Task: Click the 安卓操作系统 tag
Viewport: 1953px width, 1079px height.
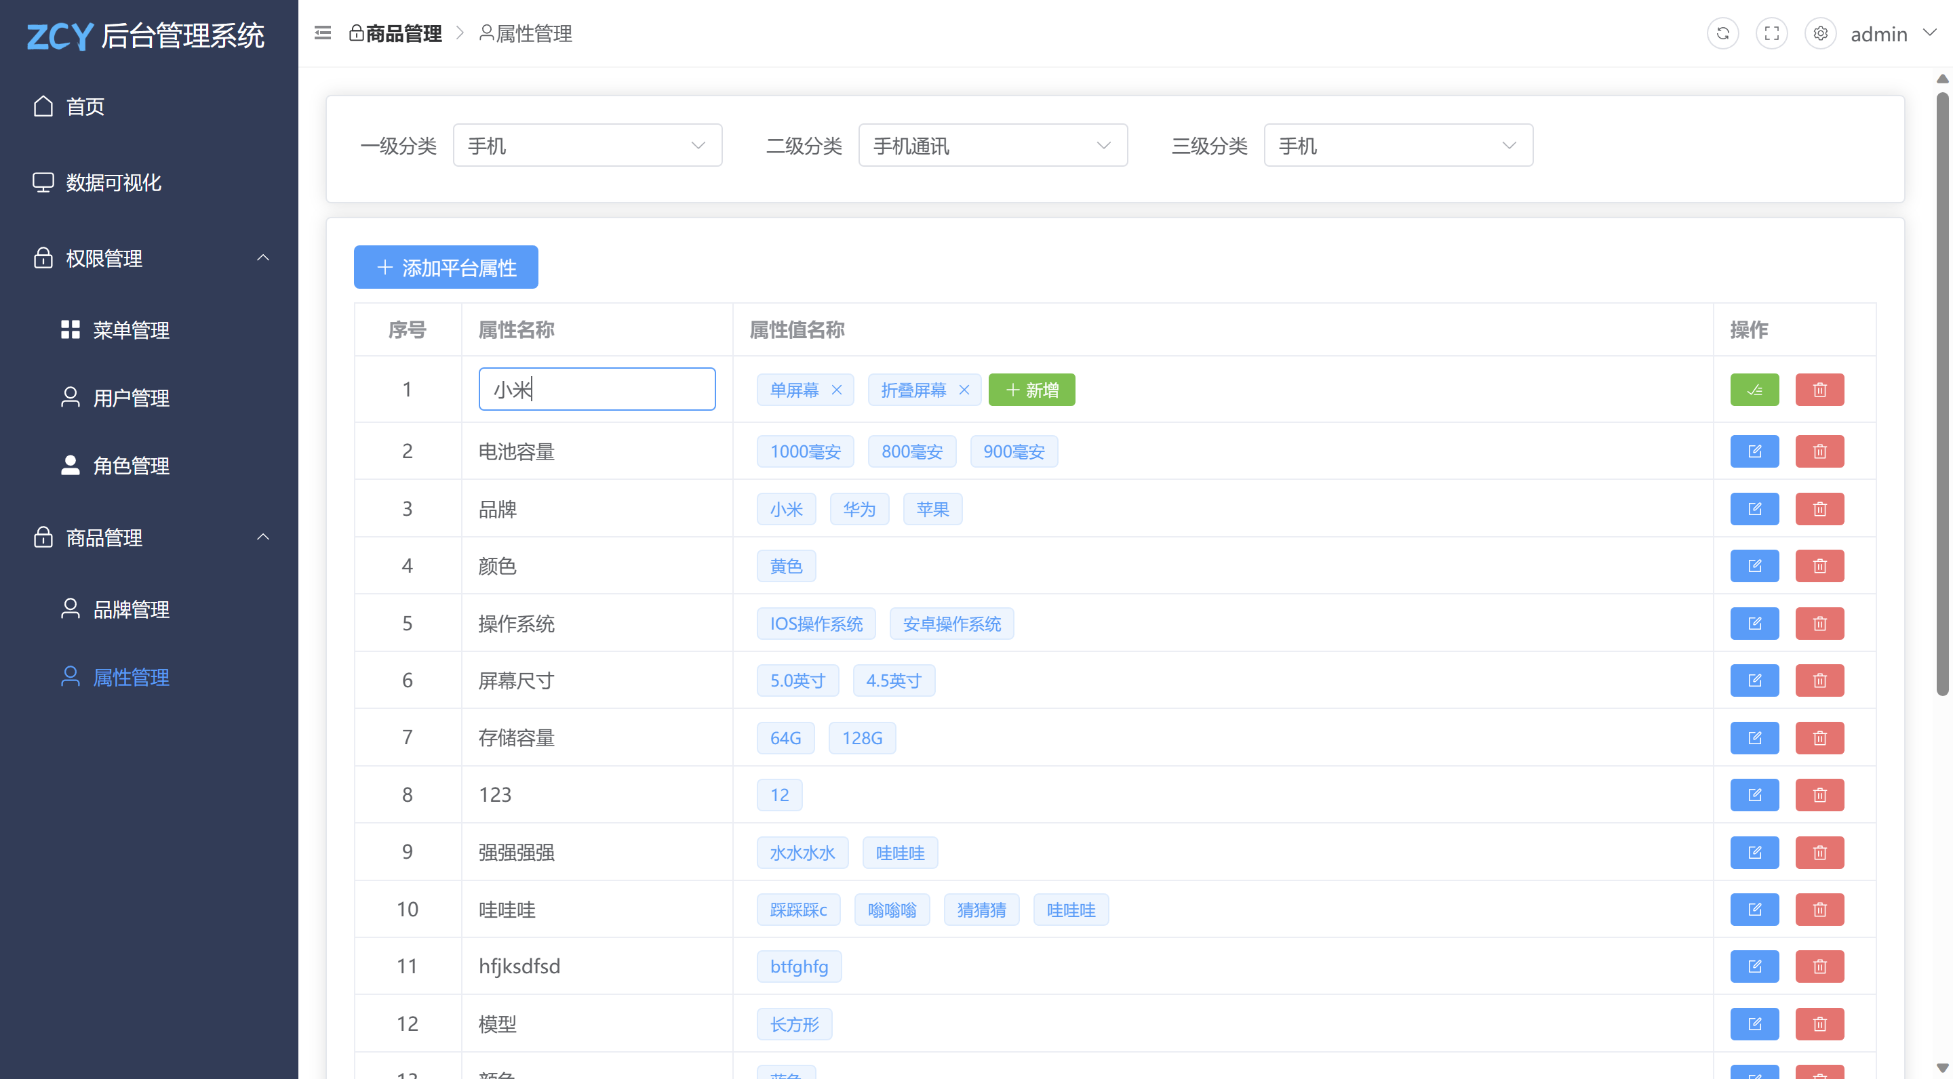Action: coord(951,624)
